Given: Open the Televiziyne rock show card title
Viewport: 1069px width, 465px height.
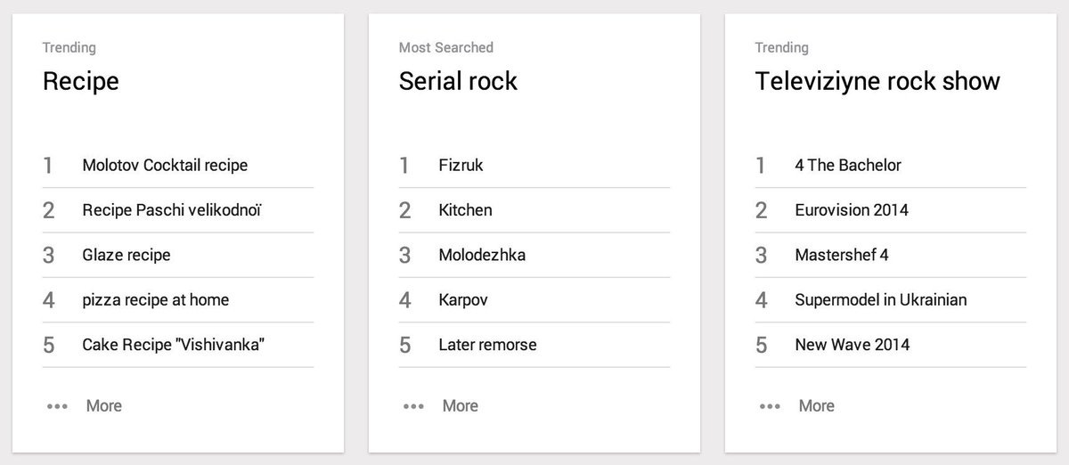Looking at the screenshot, I should pos(877,81).
